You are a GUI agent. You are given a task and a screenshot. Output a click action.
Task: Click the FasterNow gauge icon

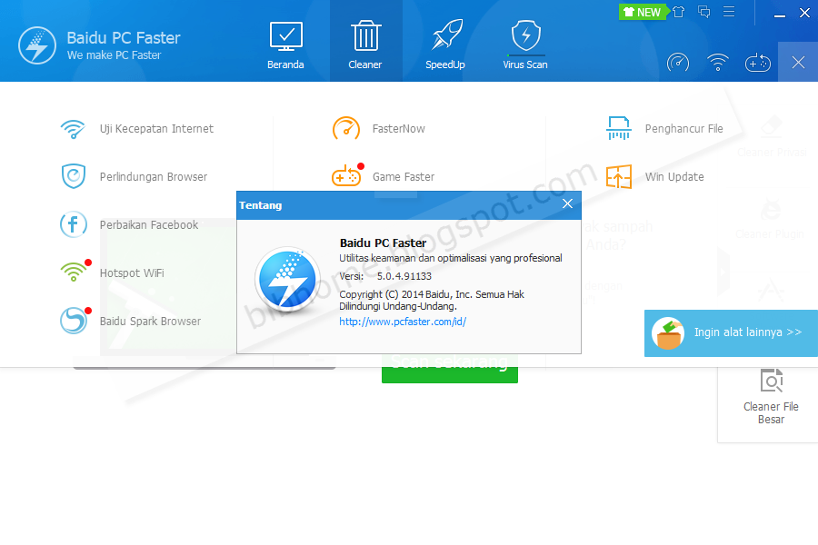click(346, 128)
